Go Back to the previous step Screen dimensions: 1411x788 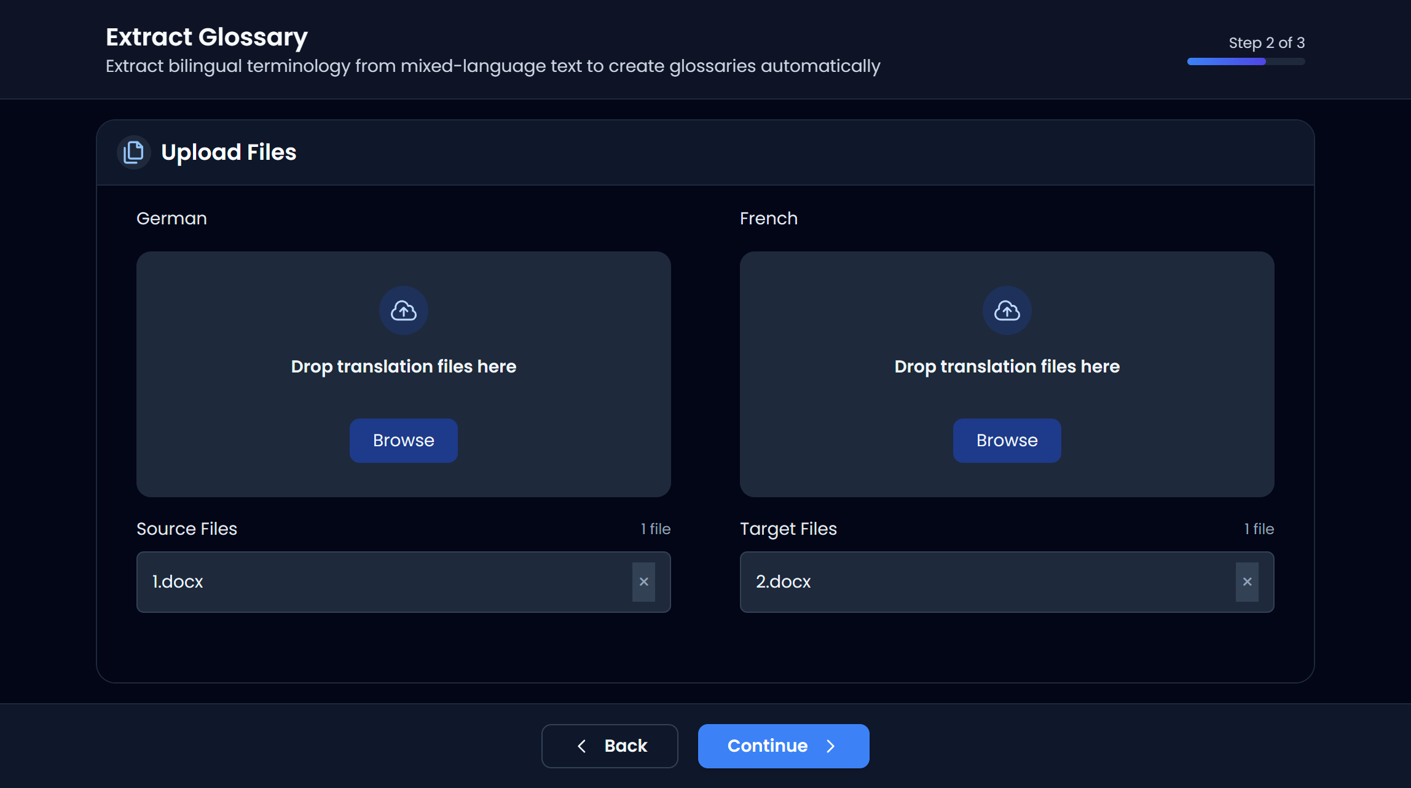point(609,746)
